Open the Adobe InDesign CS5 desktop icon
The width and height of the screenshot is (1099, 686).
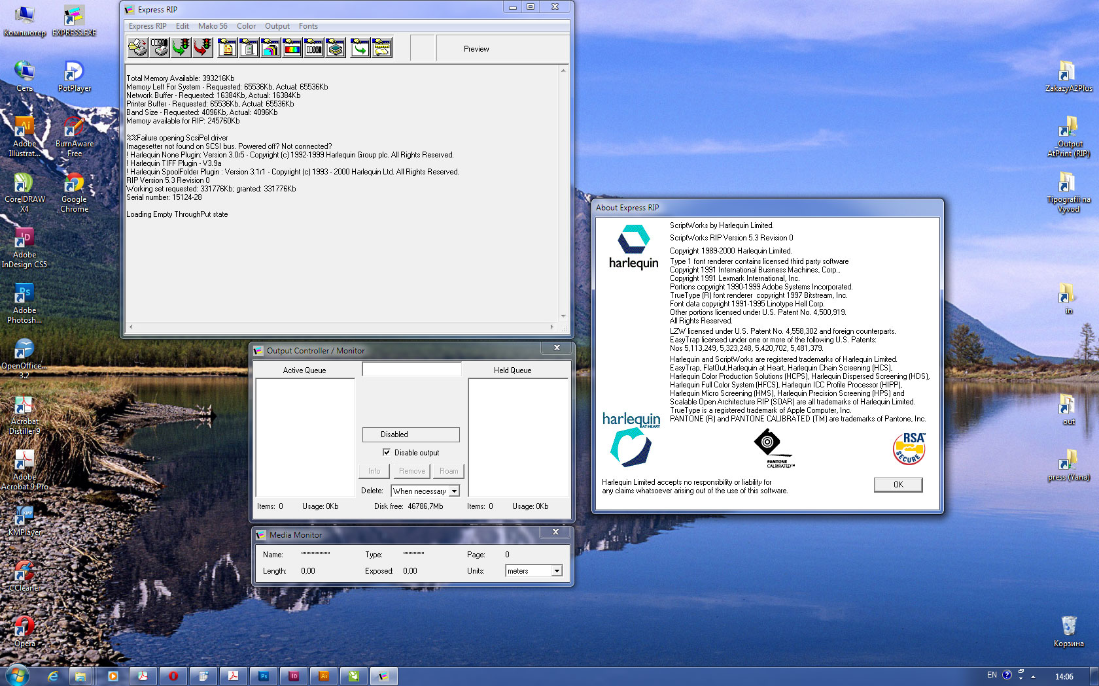(24, 248)
